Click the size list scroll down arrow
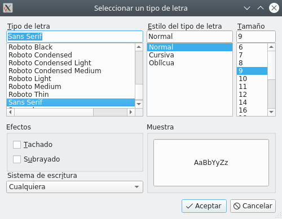282x219 pixels. coord(271,112)
